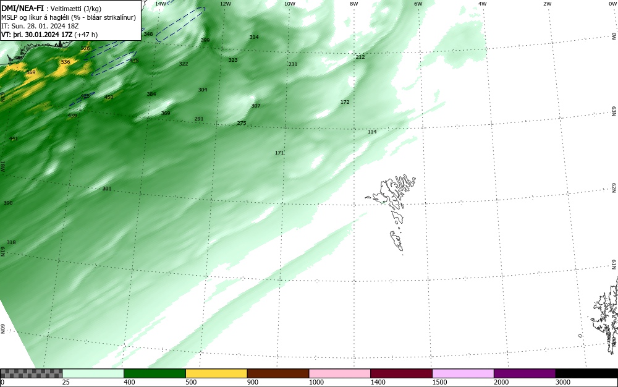Click the pink 1000–1400 legend swatch
This screenshot has width=618, height=387.
click(340, 373)
